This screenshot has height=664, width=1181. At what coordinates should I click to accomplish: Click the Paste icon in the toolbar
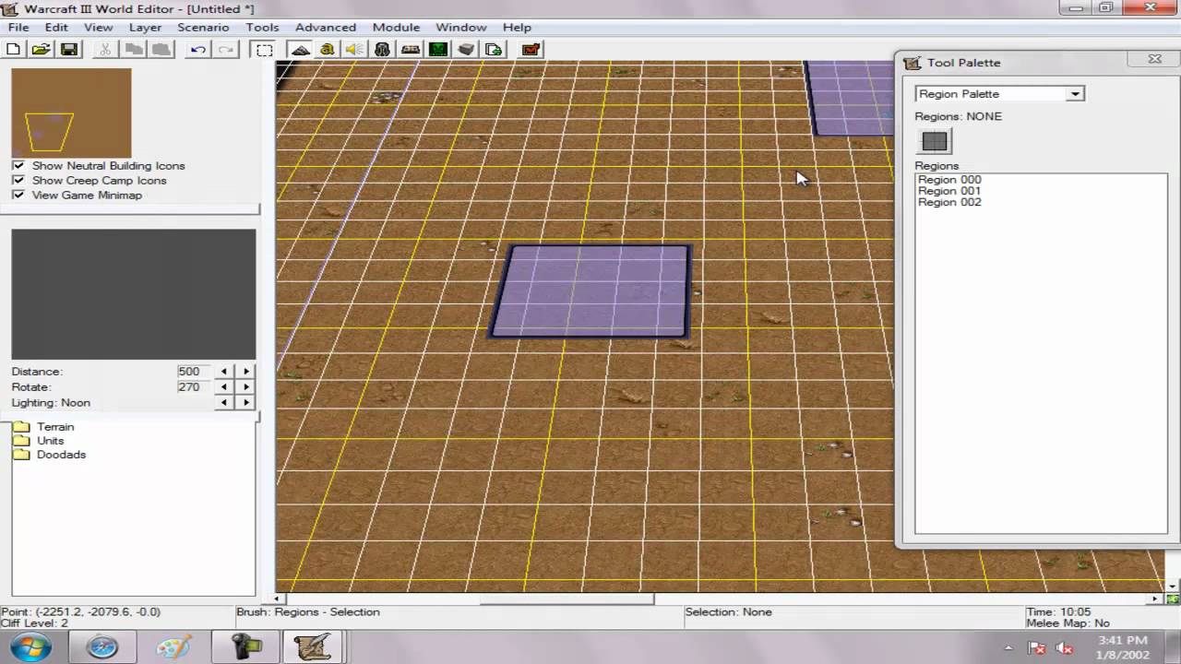(161, 50)
